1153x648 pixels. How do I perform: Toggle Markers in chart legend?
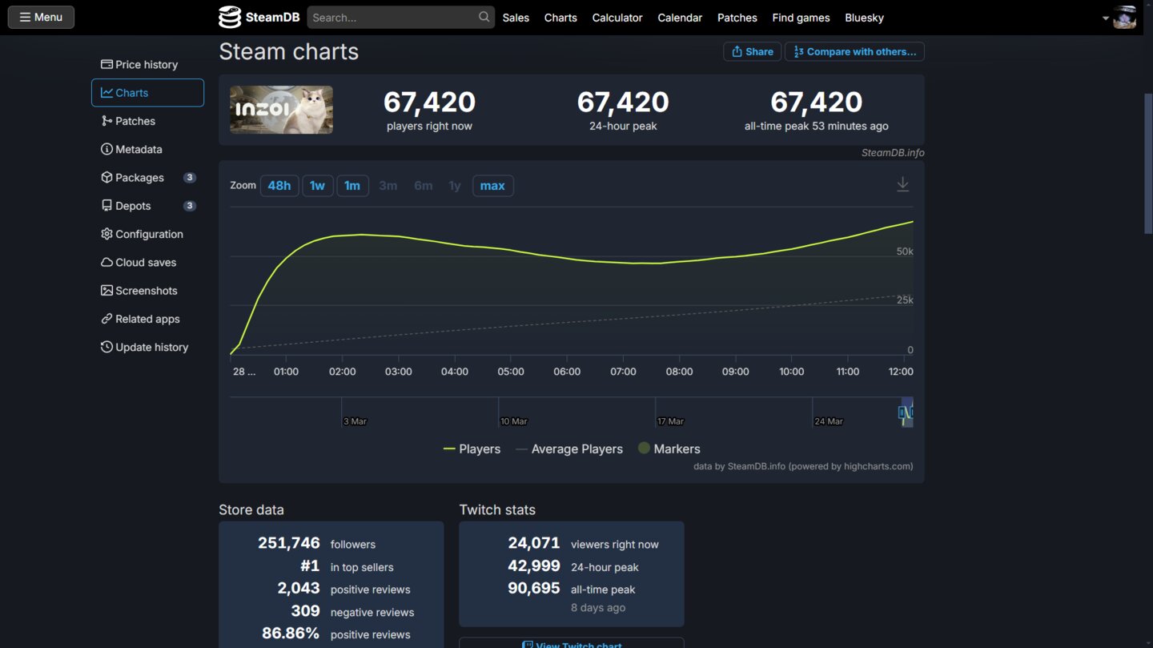[669, 449]
